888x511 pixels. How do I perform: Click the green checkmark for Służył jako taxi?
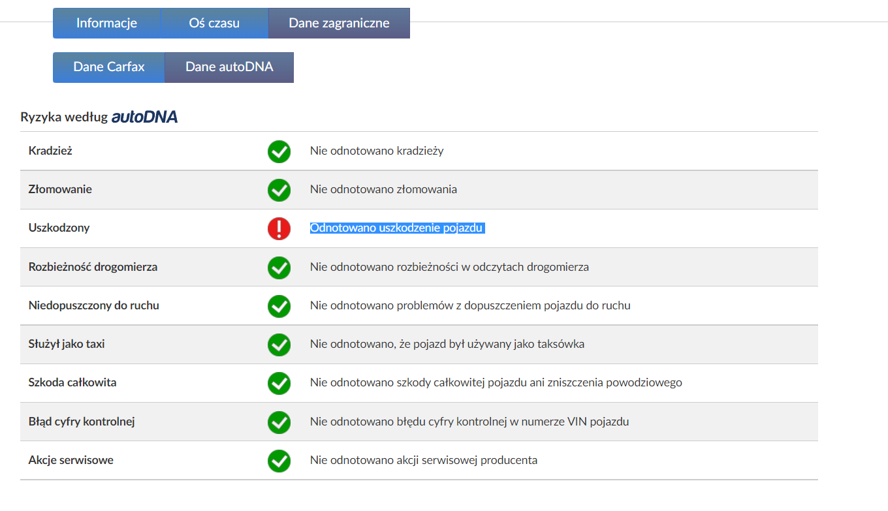click(279, 344)
